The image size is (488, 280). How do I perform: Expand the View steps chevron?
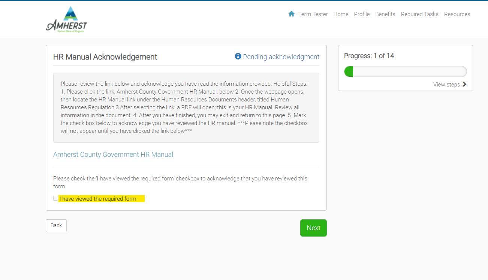(464, 84)
